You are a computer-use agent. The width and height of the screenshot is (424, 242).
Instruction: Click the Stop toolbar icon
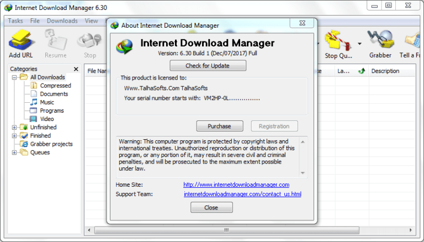89,40
